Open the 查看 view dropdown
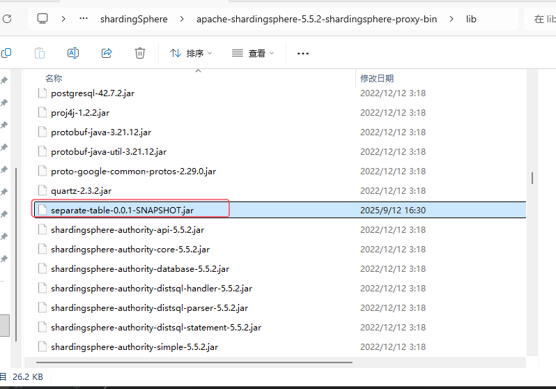556x389 pixels. click(253, 53)
